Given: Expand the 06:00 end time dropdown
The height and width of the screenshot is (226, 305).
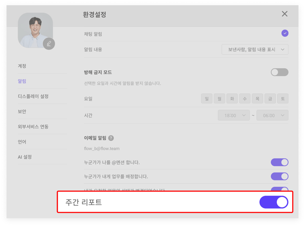Looking at the screenshot, I should tap(273, 115).
